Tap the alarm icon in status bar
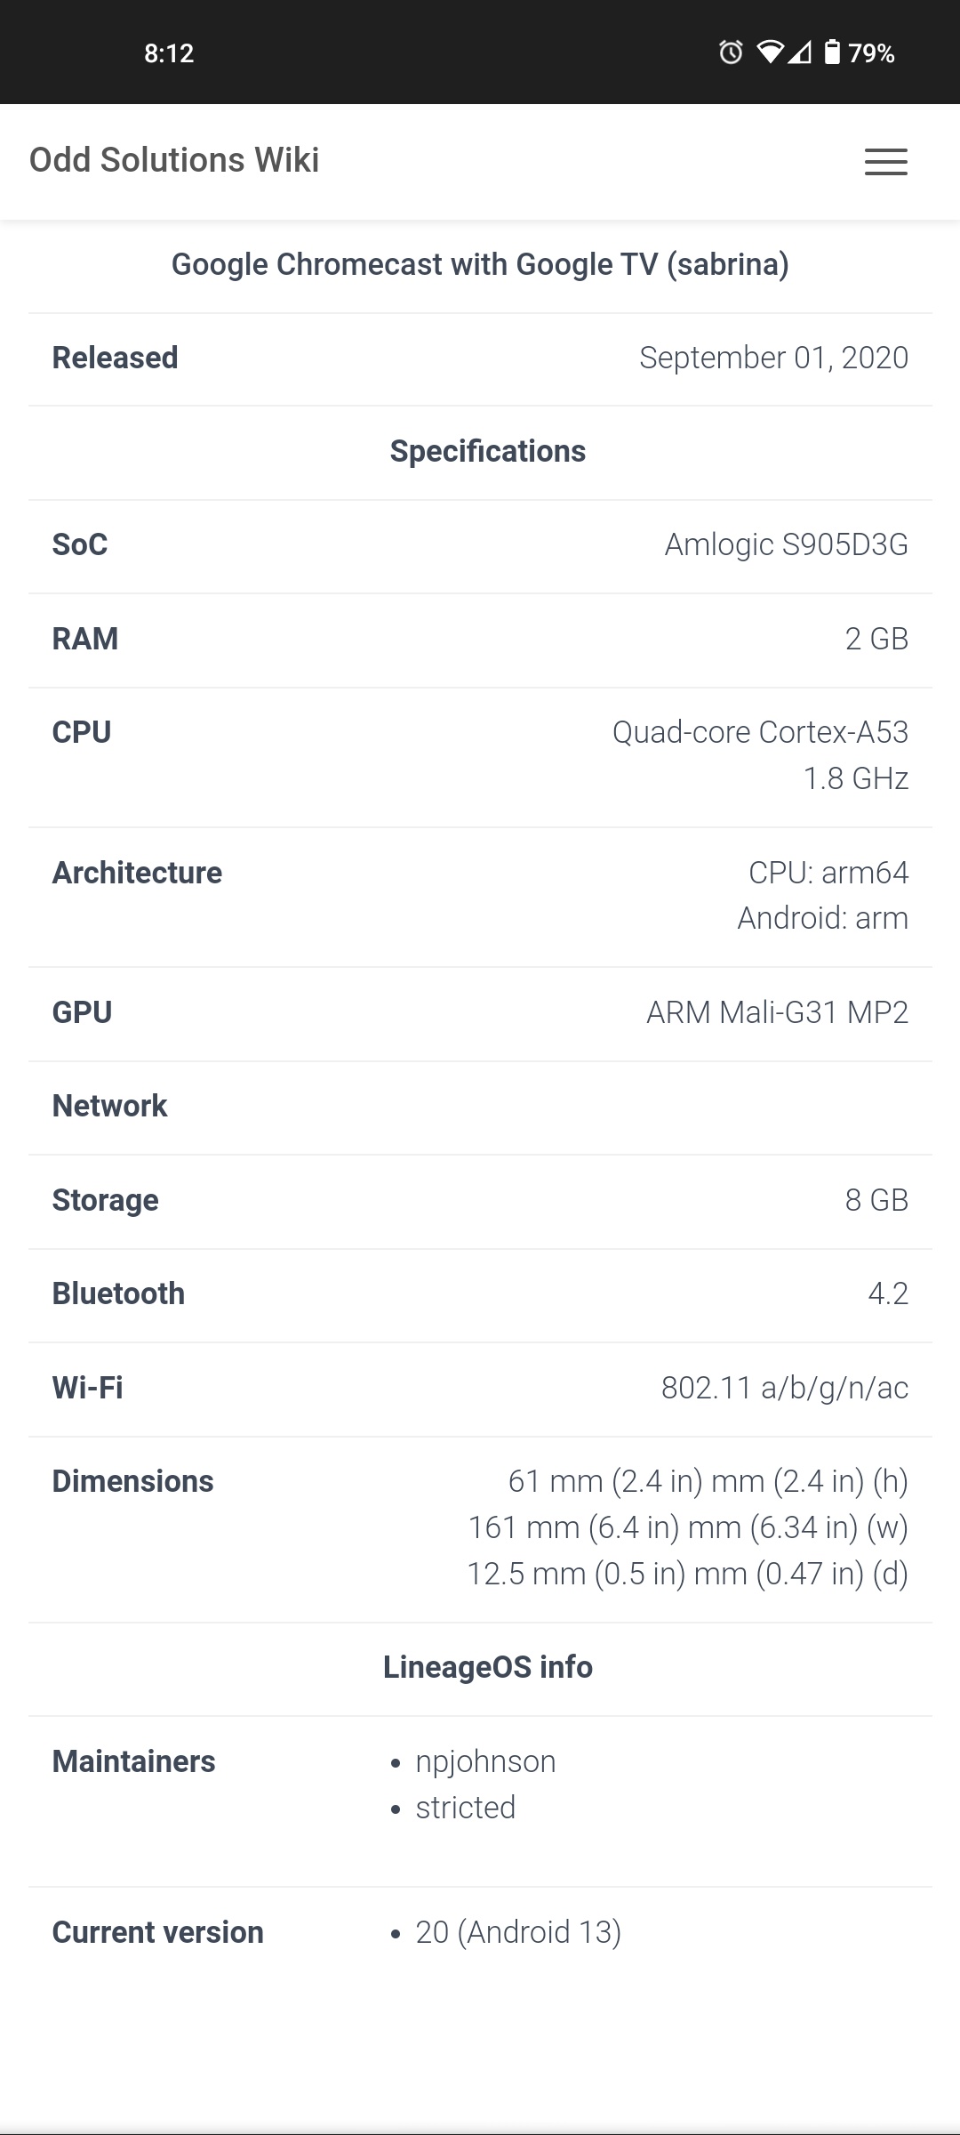Image resolution: width=960 pixels, height=2135 pixels. pyautogui.click(x=731, y=53)
